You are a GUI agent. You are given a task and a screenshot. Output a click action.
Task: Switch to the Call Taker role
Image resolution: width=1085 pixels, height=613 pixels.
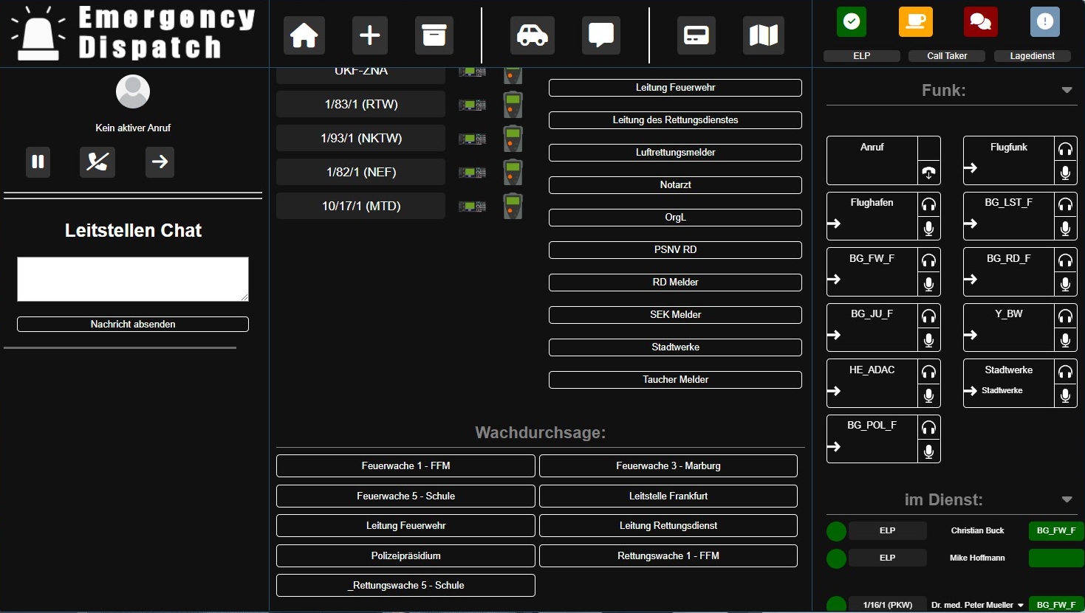(x=916, y=22)
